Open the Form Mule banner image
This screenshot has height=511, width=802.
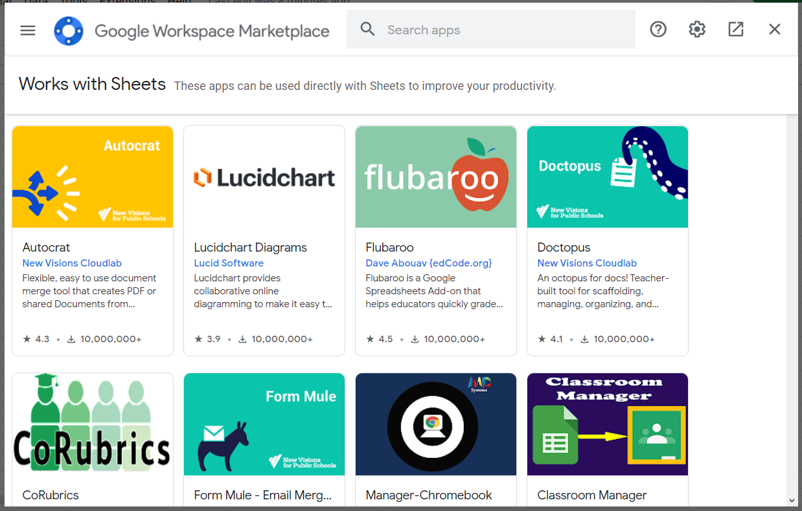click(x=264, y=424)
